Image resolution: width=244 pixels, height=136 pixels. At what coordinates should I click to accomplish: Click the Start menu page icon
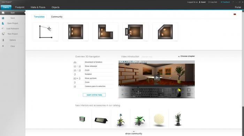pos(3,13)
